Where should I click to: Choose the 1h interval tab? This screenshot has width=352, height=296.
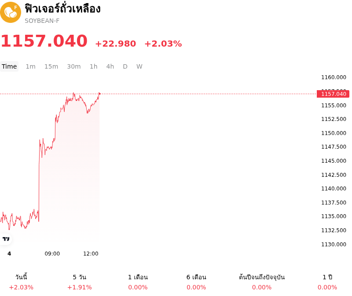[94, 66]
